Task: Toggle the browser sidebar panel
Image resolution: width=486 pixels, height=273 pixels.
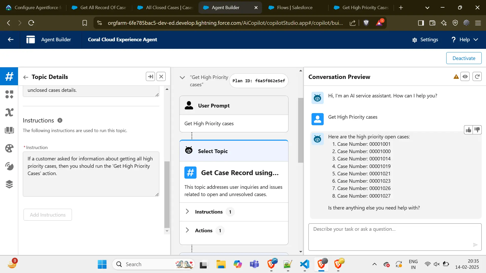Action: [421, 23]
